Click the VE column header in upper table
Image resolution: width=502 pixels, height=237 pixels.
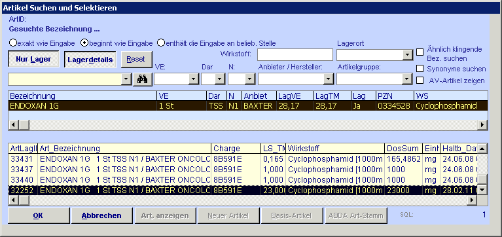[x=181, y=96]
